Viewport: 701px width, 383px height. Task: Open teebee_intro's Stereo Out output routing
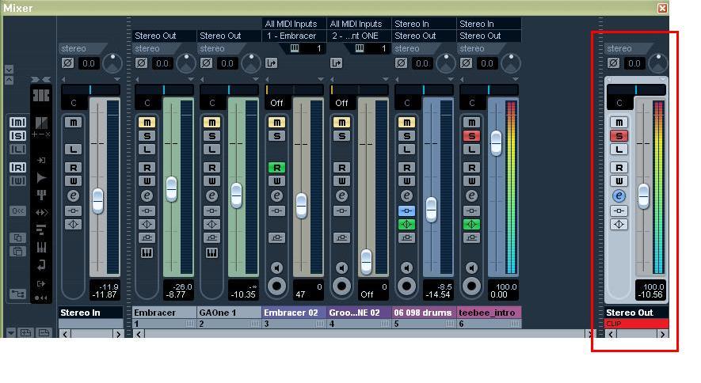coord(489,36)
